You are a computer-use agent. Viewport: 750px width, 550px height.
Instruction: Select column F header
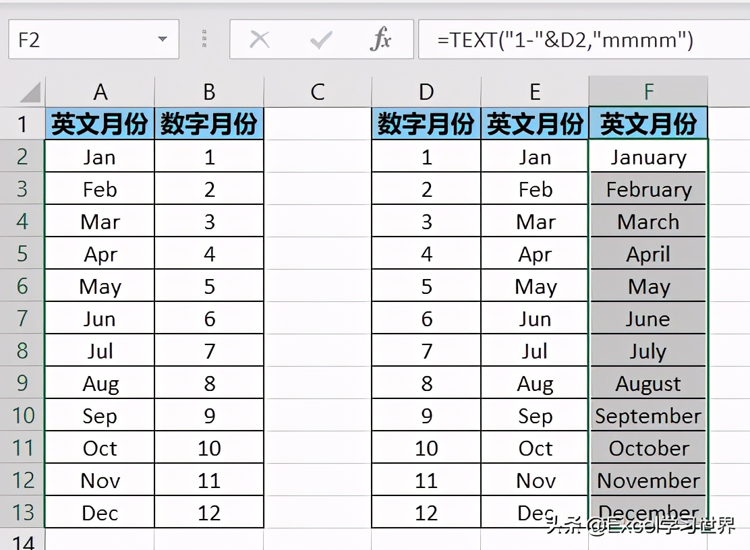click(649, 92)
